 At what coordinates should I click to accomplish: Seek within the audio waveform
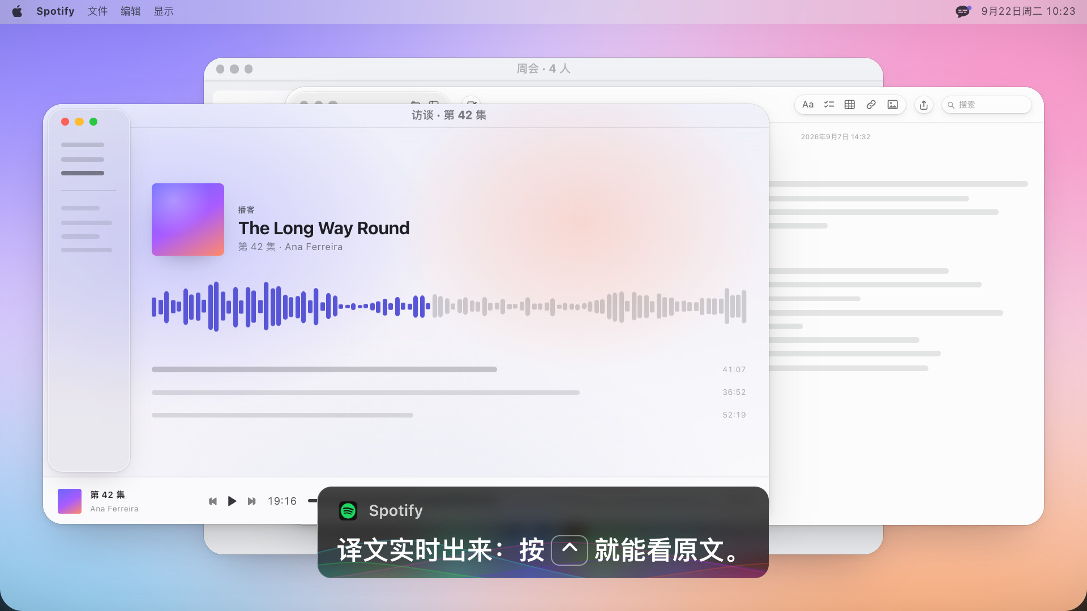[x=449, y=307]
